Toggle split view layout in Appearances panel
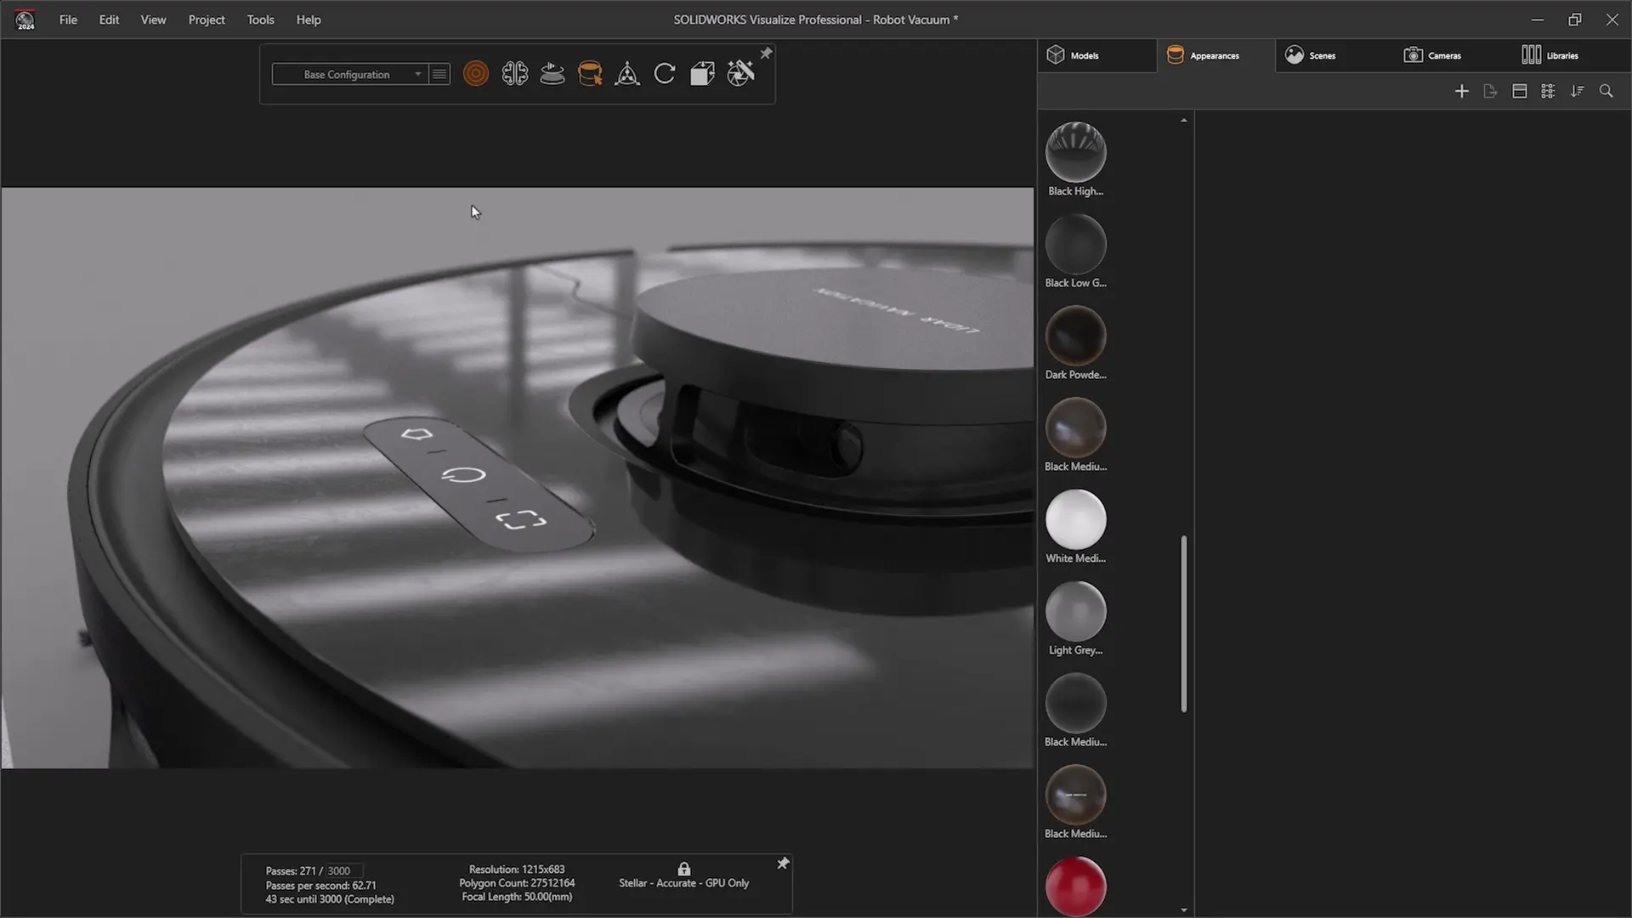This screenshot has width=1632, height=918. 1520,91
